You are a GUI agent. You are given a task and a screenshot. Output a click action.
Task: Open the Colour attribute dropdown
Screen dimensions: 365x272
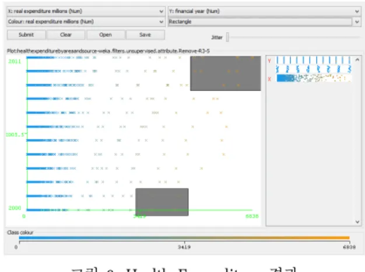[x=86, y=22]
